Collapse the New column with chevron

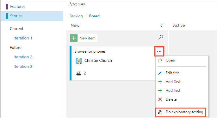click(x=161, y=26)
